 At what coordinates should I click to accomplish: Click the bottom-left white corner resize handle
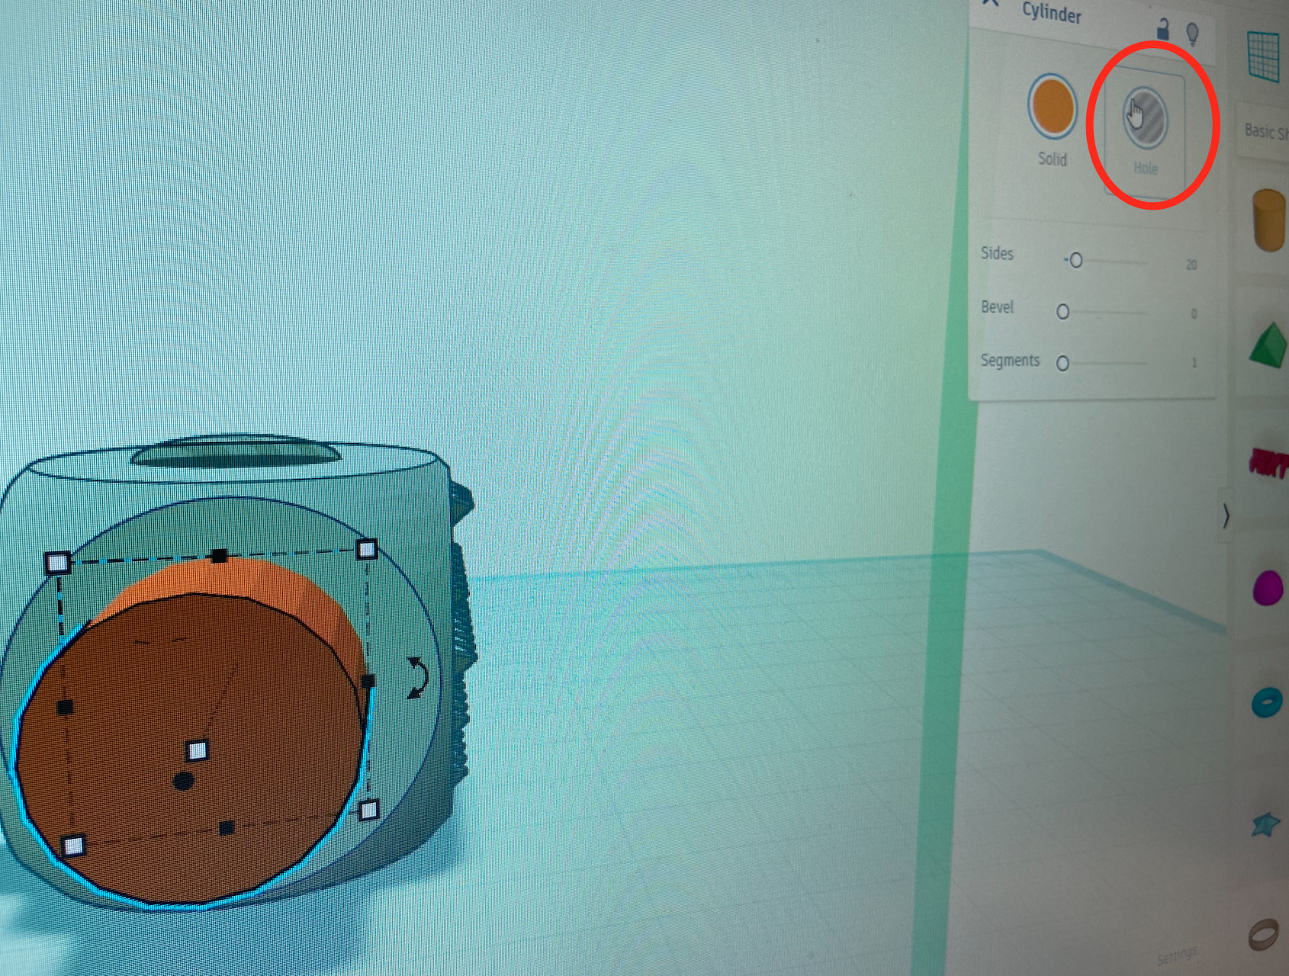pyautogui.click(x=73, y=846)
